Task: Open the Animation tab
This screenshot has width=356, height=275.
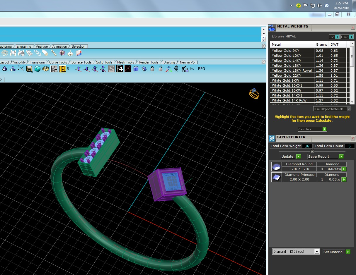Action: click(60, 47)
